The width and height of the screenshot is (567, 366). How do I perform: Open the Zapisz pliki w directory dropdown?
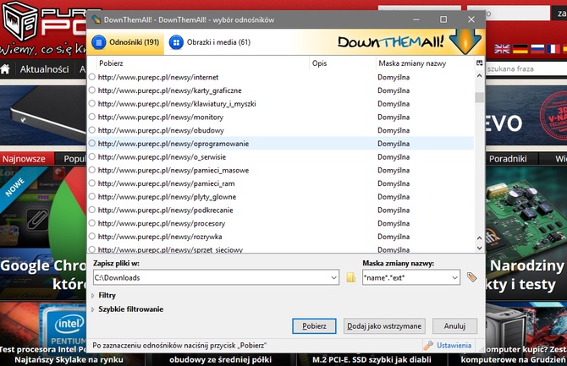(x=333, y=277)
